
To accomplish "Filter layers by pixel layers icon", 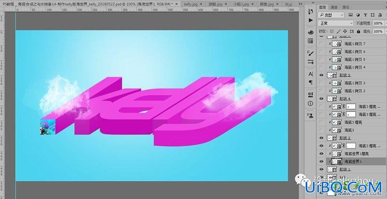I will [x=350, y=15].
